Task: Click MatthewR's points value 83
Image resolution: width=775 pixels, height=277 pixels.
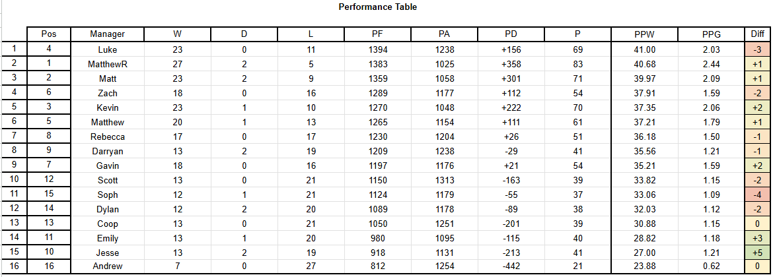Action: coord(577,64)
